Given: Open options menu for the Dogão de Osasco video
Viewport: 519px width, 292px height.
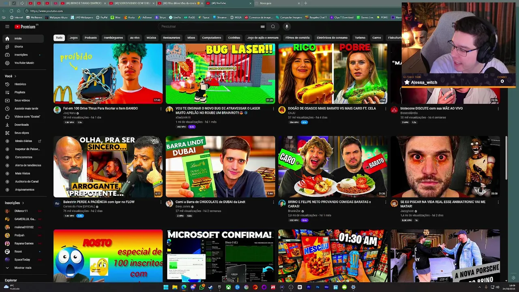Looking at the screenshot, I should coord(386,109).
